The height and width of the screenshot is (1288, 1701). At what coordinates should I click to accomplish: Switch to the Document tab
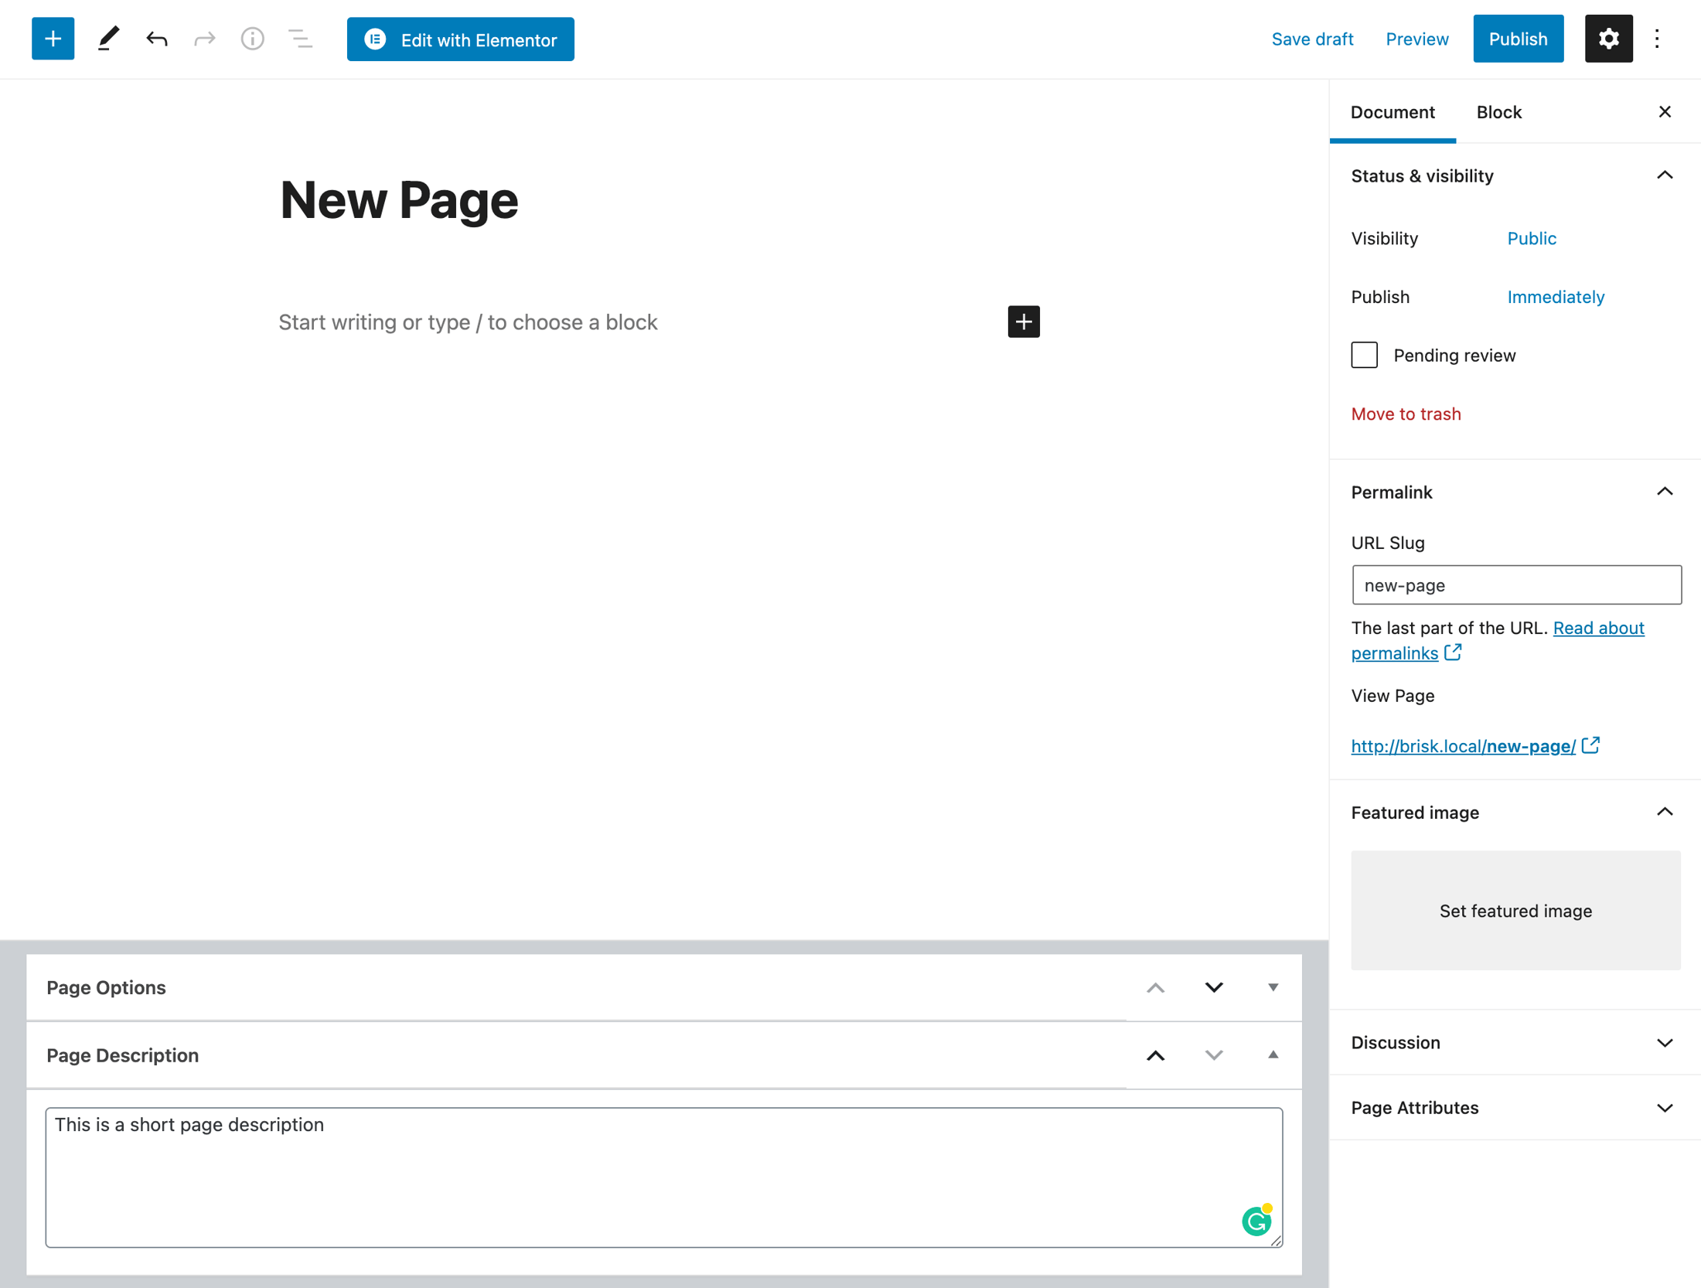point(1392,112)
